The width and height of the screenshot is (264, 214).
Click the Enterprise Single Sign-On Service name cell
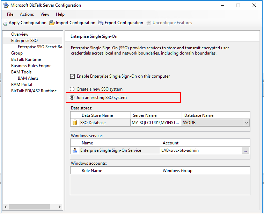pyautogui.click(x=119, y=150)
